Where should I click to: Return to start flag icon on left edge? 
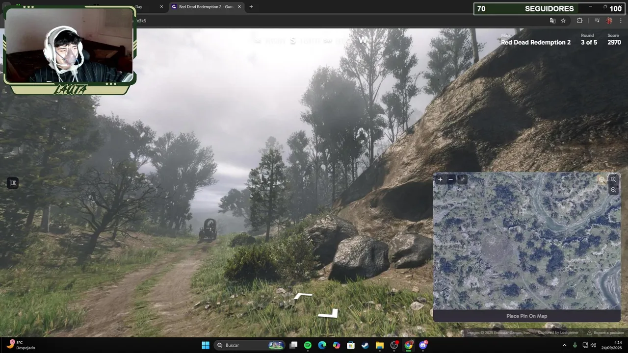tap(13, 183)
